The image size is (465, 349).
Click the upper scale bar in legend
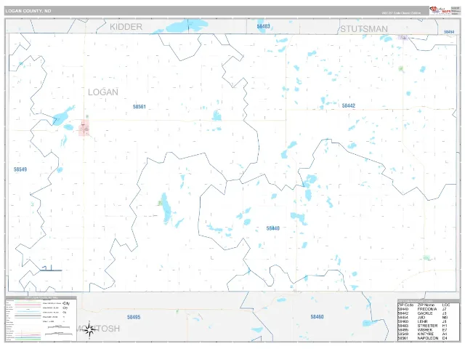point(59,326)
